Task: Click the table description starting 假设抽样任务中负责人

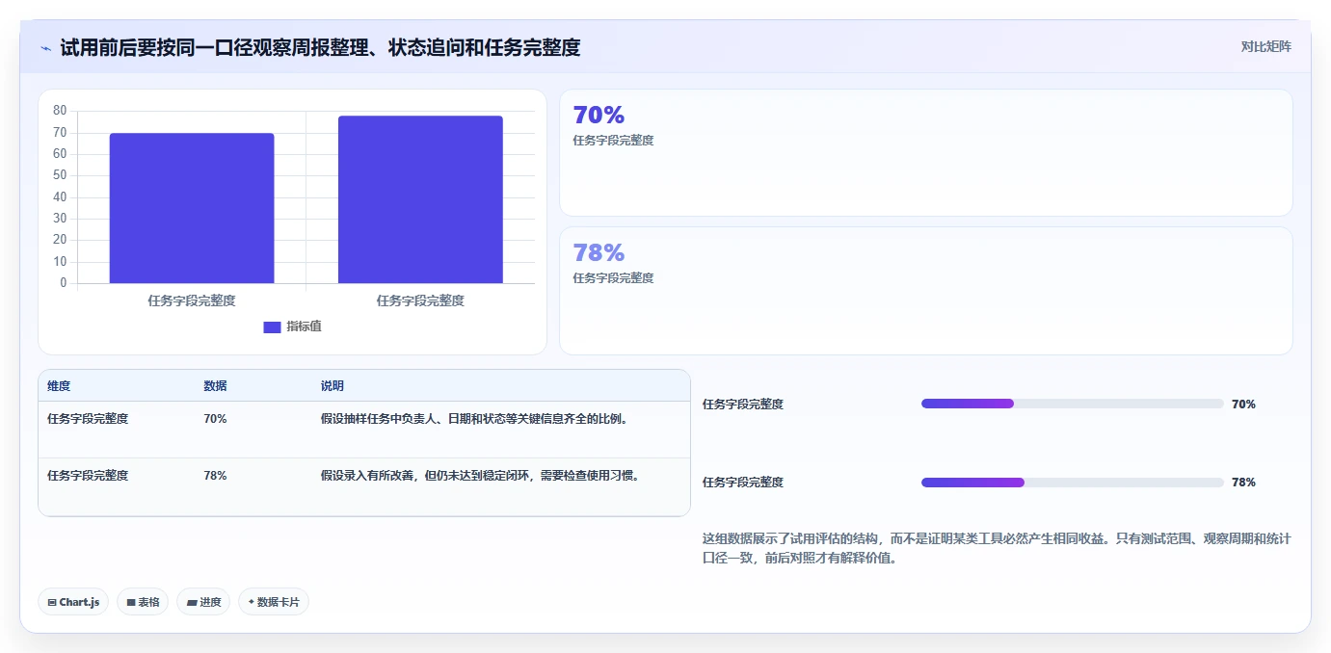Action: pos(475,419)
